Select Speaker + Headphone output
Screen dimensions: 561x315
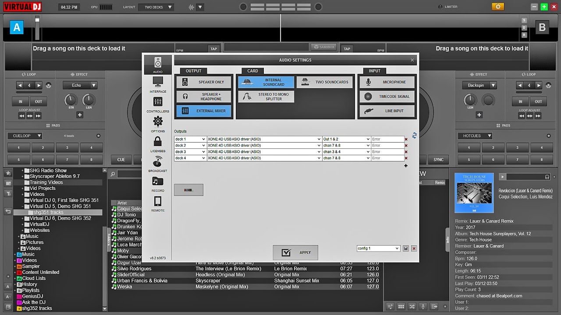(x=203, y=97)
